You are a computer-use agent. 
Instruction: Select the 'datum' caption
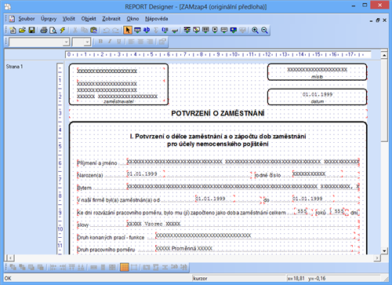coord(318,101)
